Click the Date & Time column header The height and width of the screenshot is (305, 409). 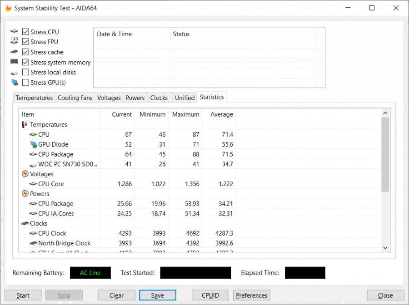click(132, 34)
